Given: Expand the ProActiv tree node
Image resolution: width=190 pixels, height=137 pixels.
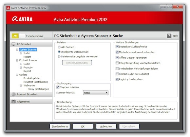Looking at the screenshot, I should tap(21, 68).
